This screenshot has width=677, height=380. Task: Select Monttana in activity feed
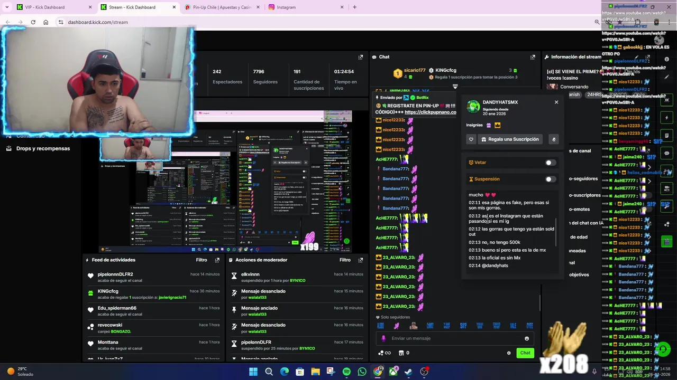108,343
